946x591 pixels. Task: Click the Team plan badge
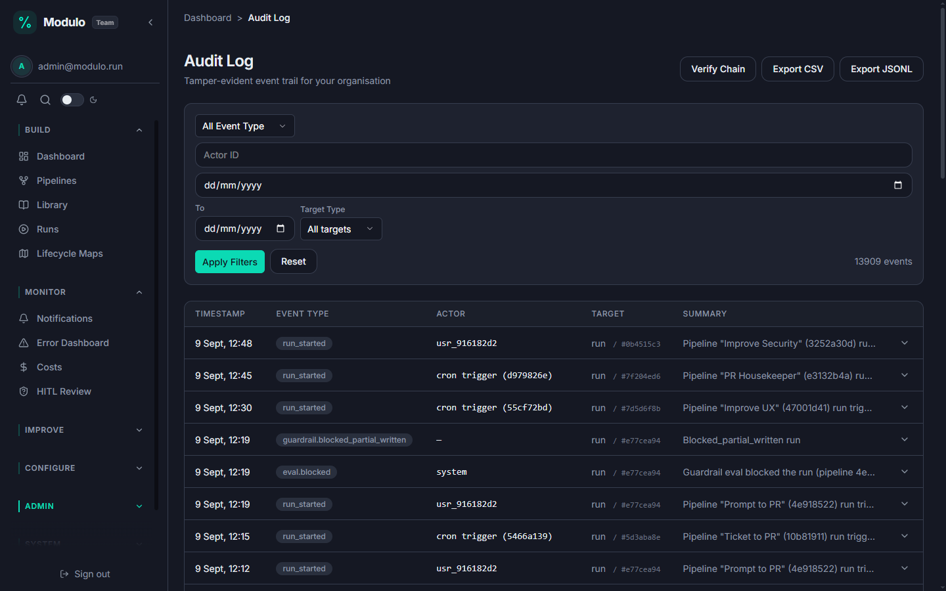point(105,22)
